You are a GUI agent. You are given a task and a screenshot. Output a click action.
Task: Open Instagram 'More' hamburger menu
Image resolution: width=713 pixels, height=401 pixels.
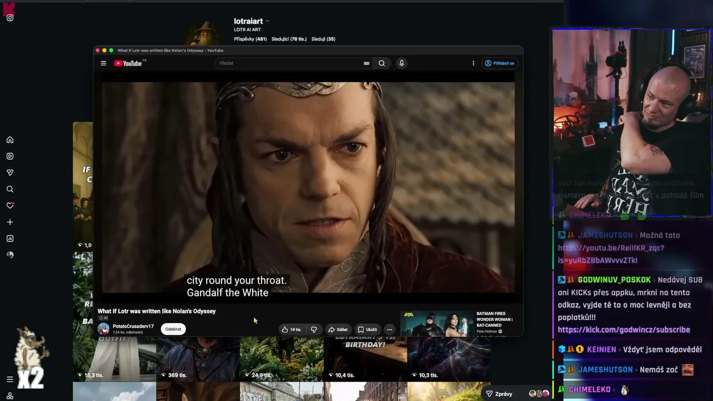[10, 379]
